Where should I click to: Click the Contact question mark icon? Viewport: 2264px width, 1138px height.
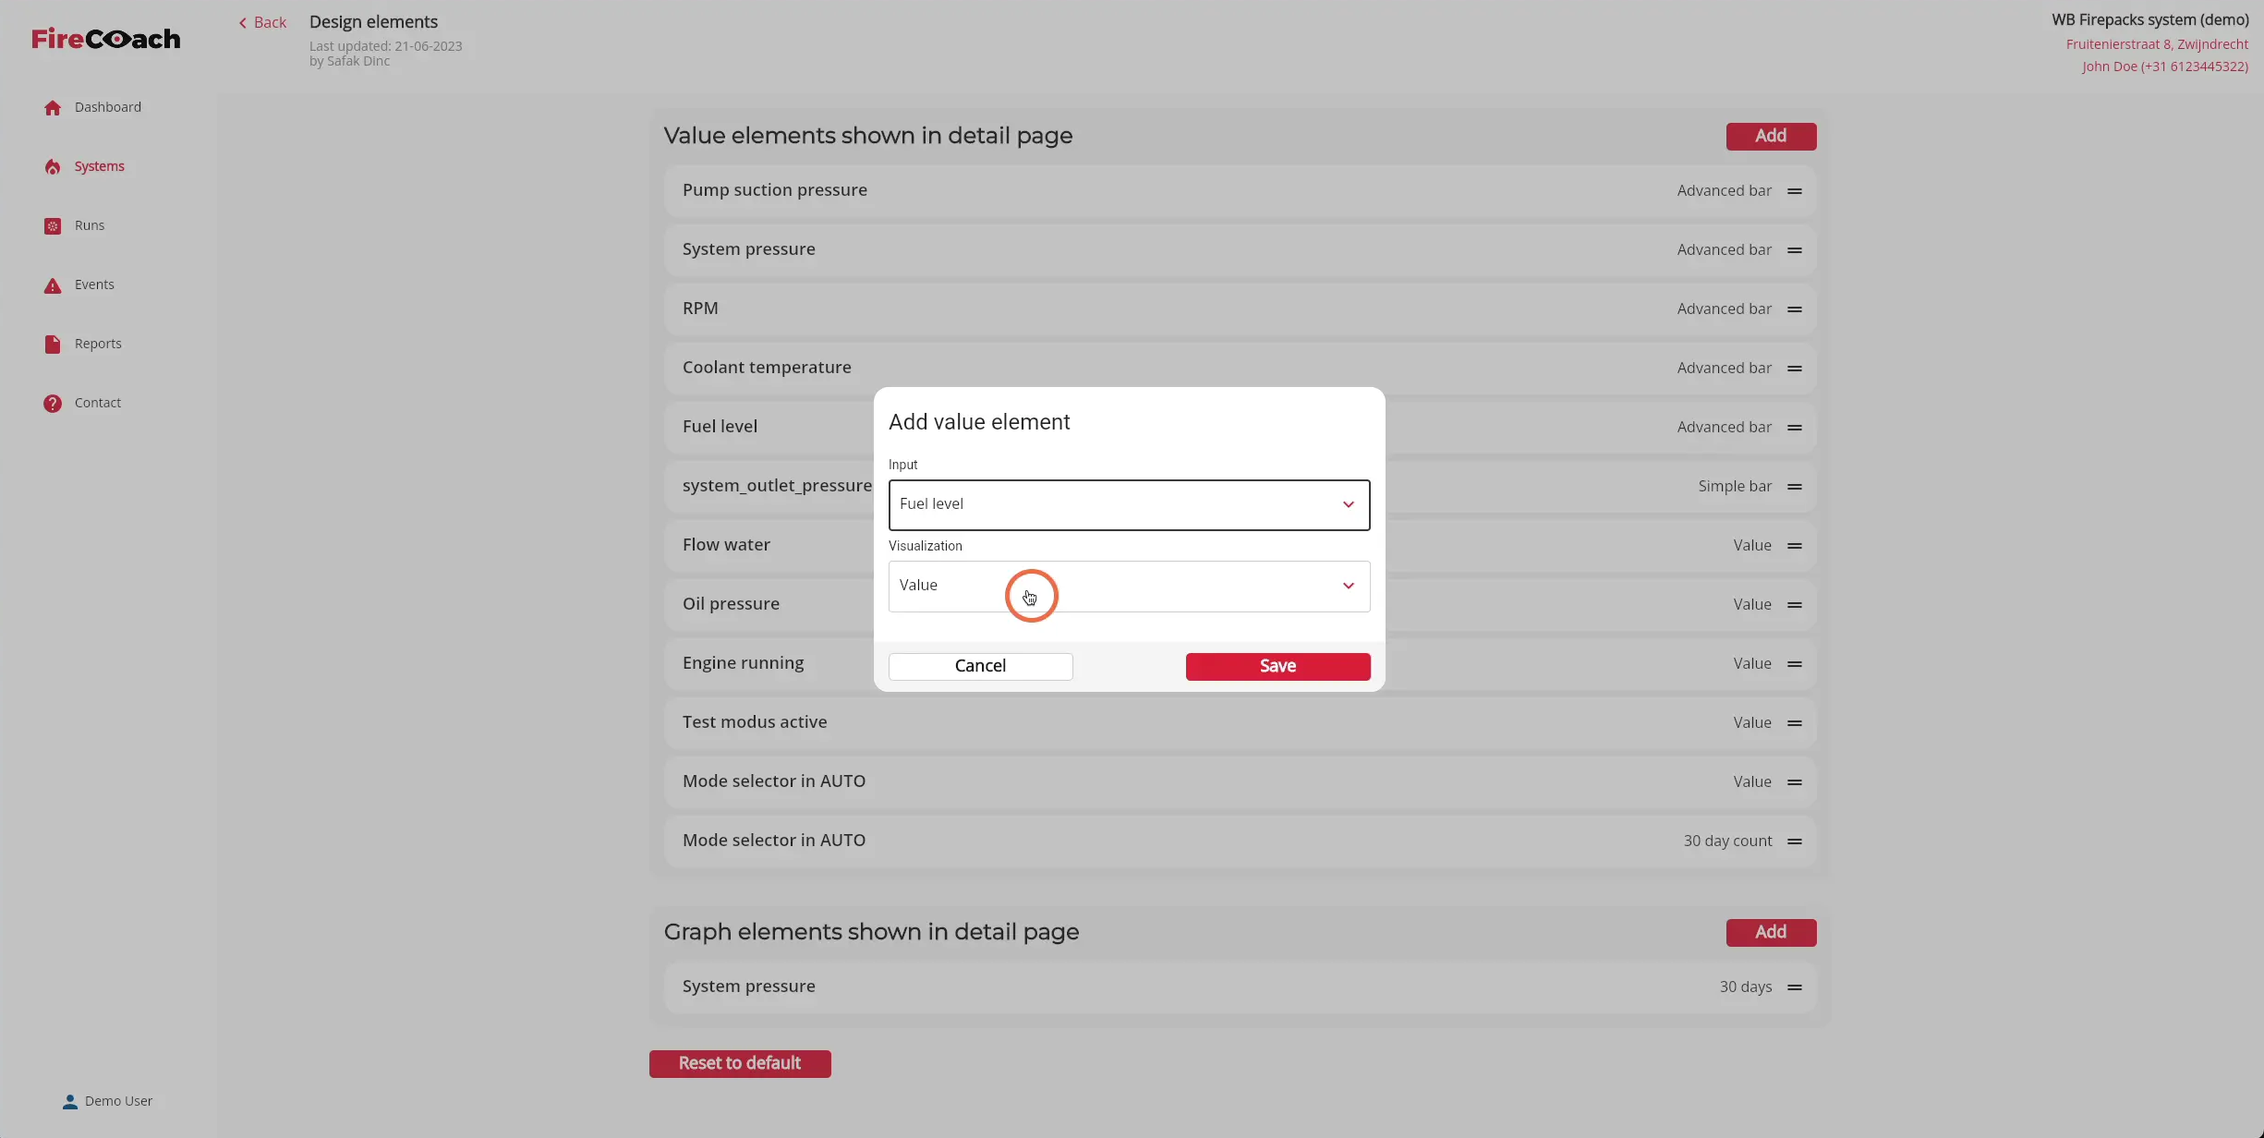tap(53, 404)
